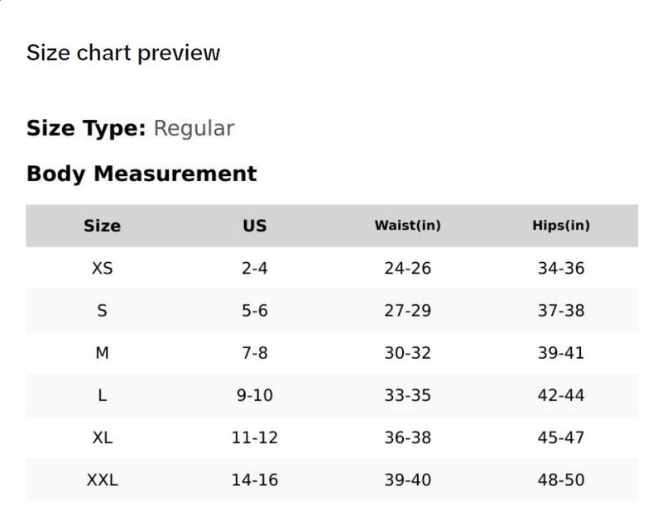Click the Hips(in) column header
The height and width of the screenshot is (520, 662).
pos(561,226)
